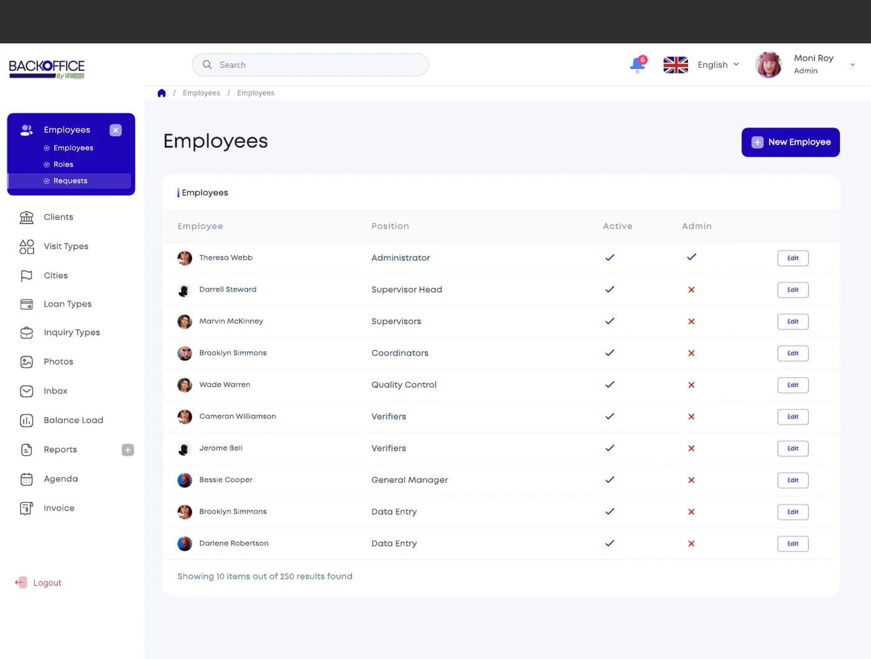Click the Inquiry Types briefcase icon
This screenshot has height=659, width=871.
click(x=26, y=333)
